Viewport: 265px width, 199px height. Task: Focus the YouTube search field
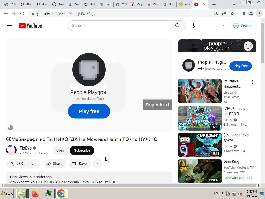pyautogui.click(x=119, y=26)
